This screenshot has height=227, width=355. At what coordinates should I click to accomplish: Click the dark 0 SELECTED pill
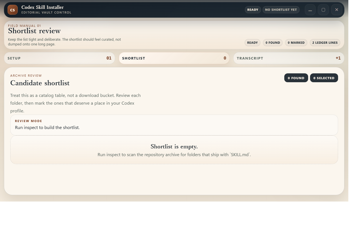coord(324,78)
